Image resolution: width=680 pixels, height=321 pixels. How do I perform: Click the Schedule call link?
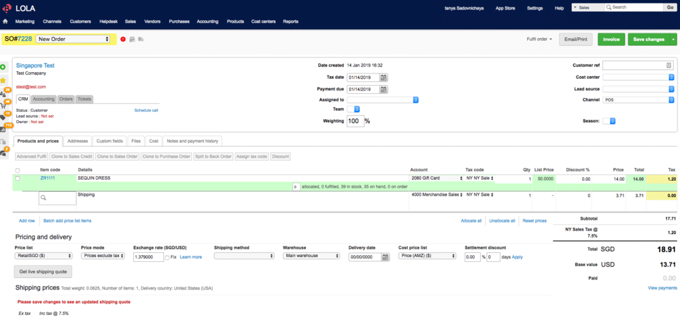[146, 110]
